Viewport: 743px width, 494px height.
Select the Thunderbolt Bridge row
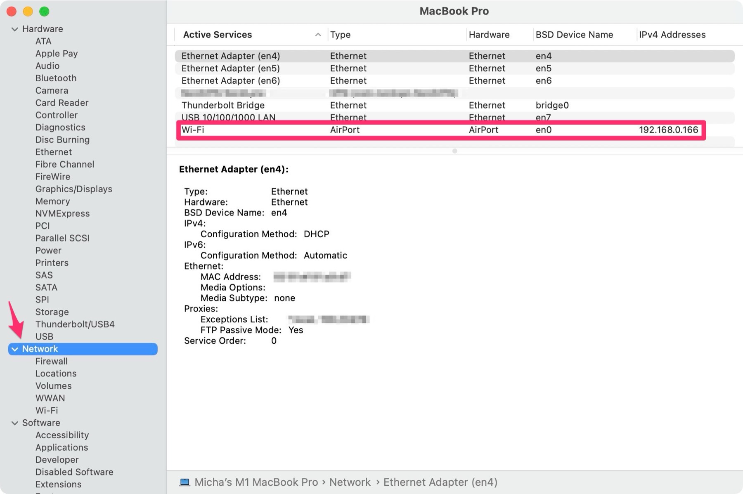tap(454, 105)
